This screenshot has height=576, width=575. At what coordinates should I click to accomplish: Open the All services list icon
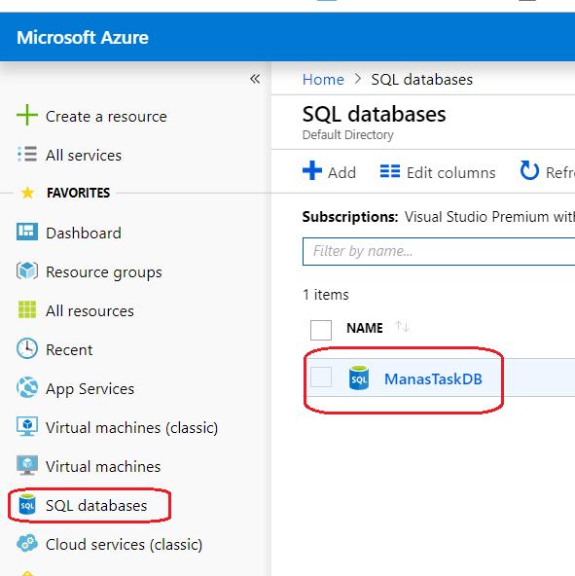click(x=27, y=155)
